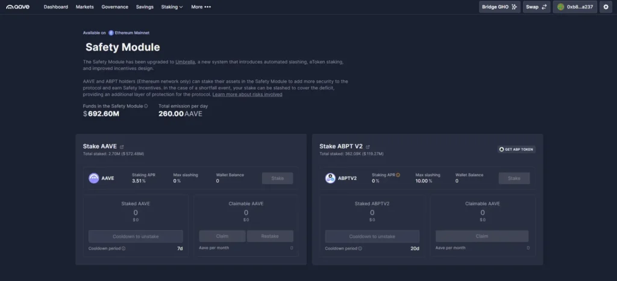Click the AAVE token icon

(93, 178)
